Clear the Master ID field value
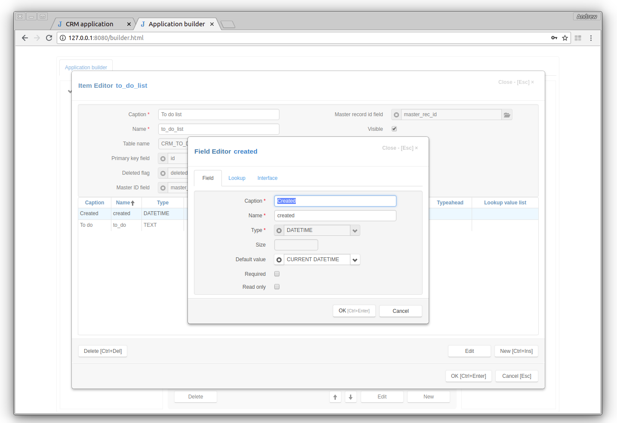Viewport: 617px width, 423px height. [163, 188]
